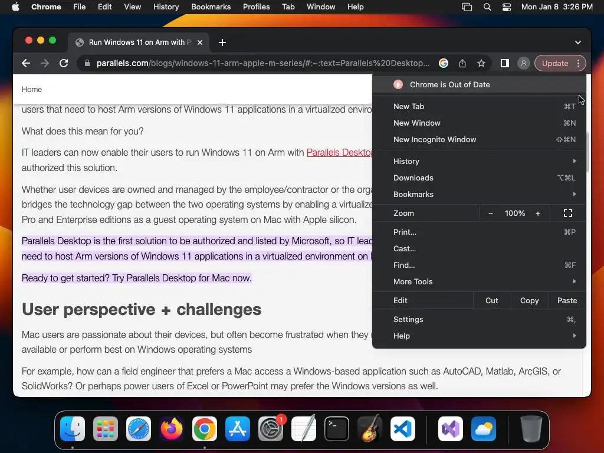Click the page vertical scrollbar
Screen dimensions: 604x453
(588, 153)
